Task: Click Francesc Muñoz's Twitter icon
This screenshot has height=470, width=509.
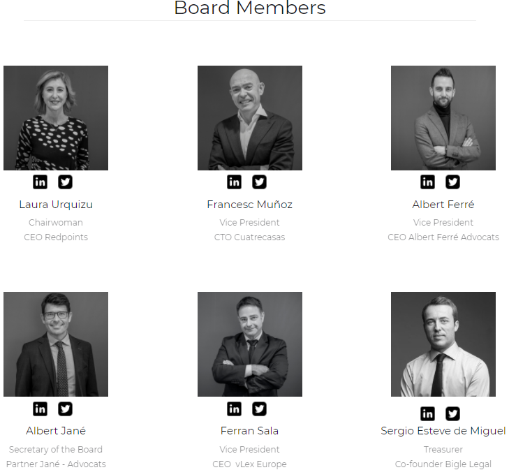Action: click(259, 182)
